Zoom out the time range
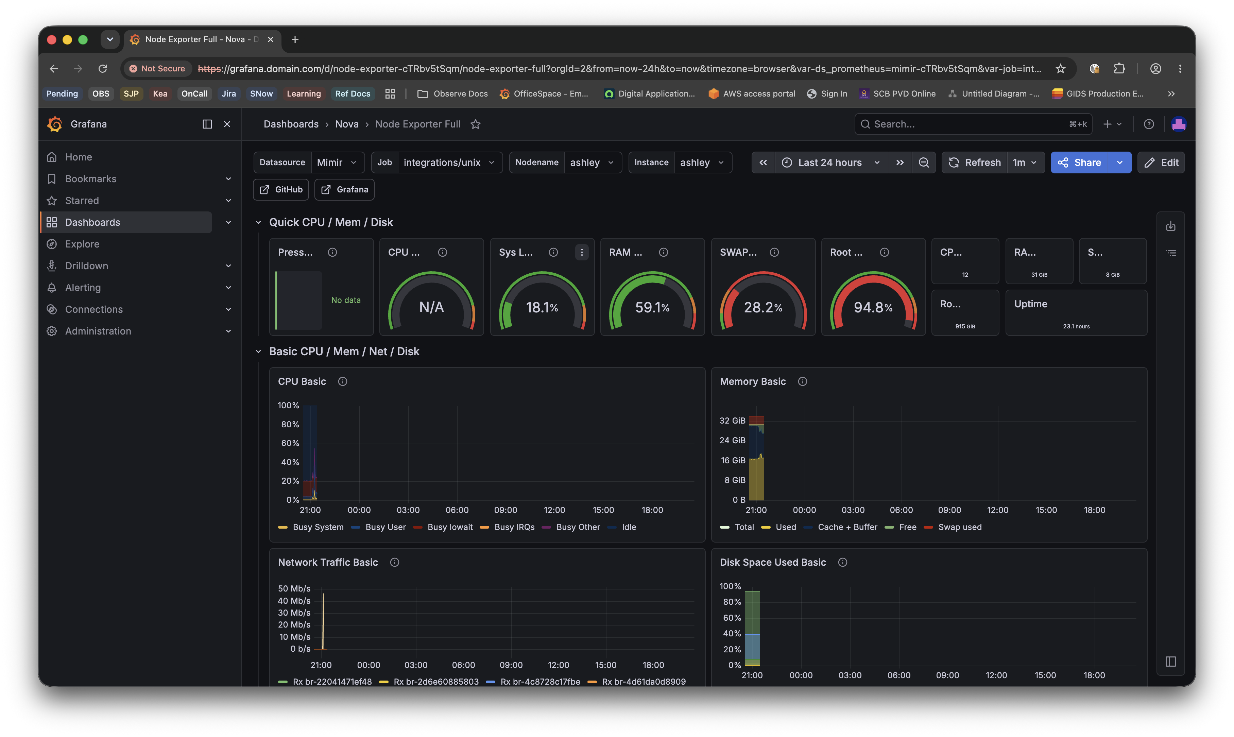This screenshot has width=1234, height=737. [x=924, y=162]
